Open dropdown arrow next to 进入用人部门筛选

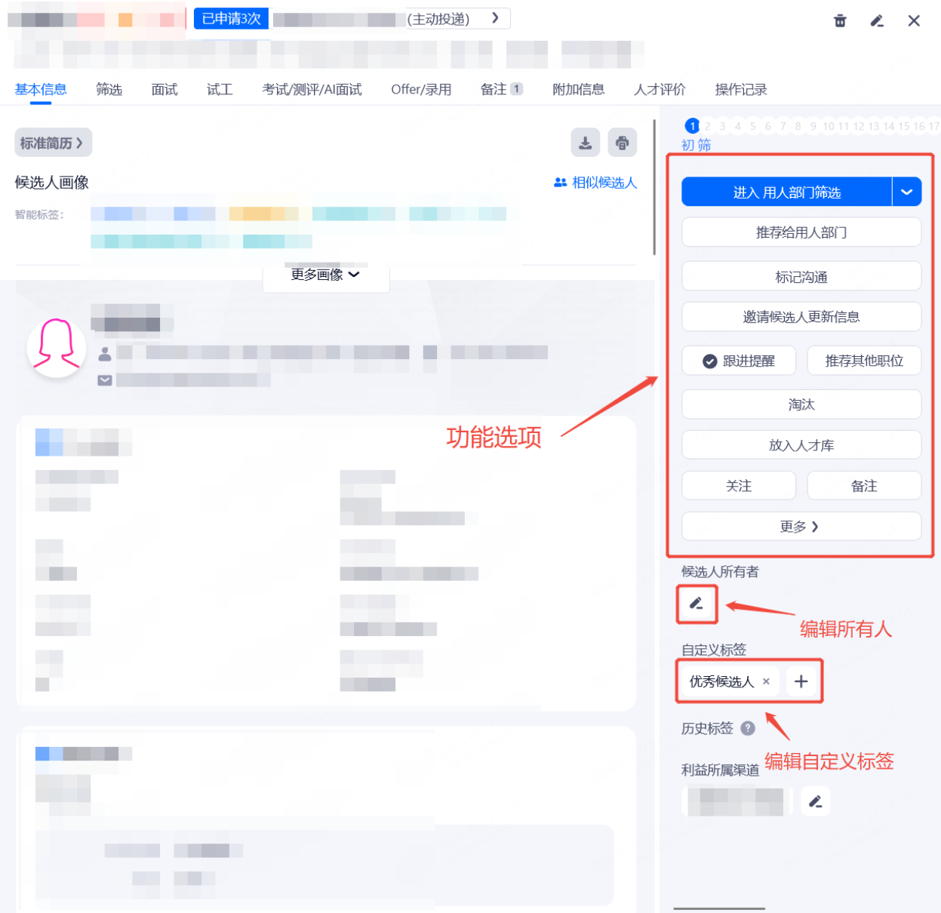[x=906, y=192]
